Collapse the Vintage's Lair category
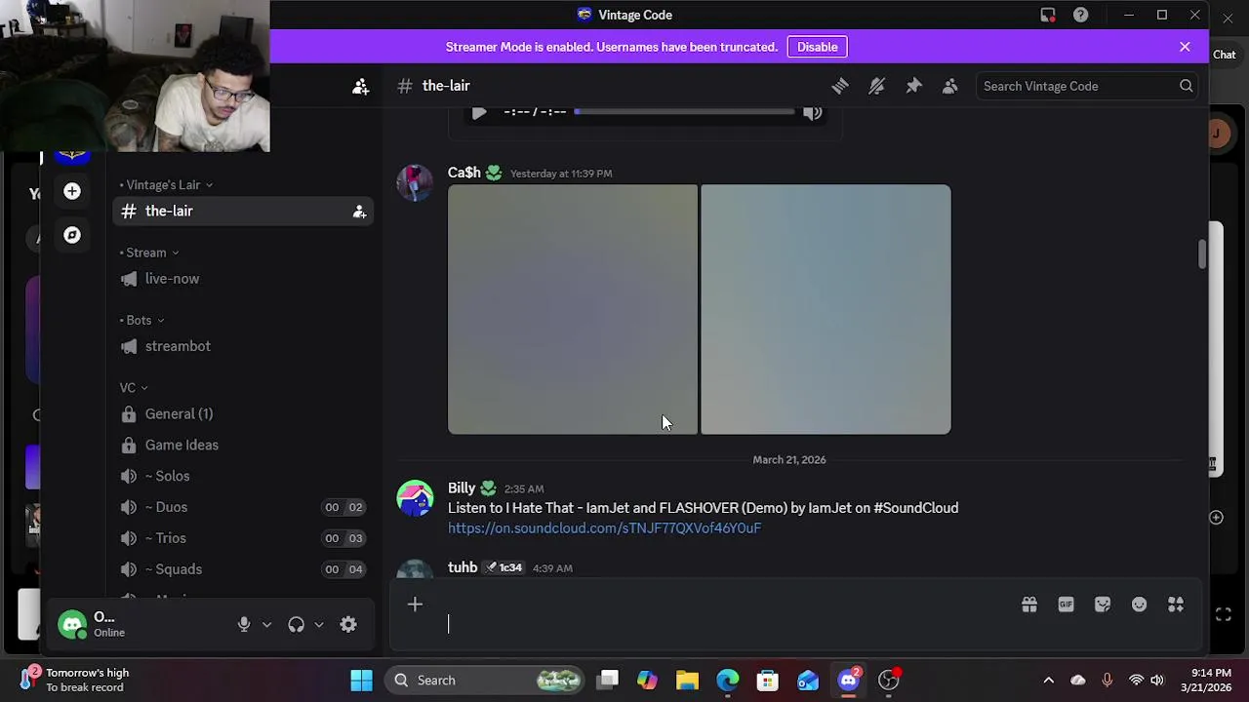Viewport: 1249px width, 702px height. pos(166,184)
